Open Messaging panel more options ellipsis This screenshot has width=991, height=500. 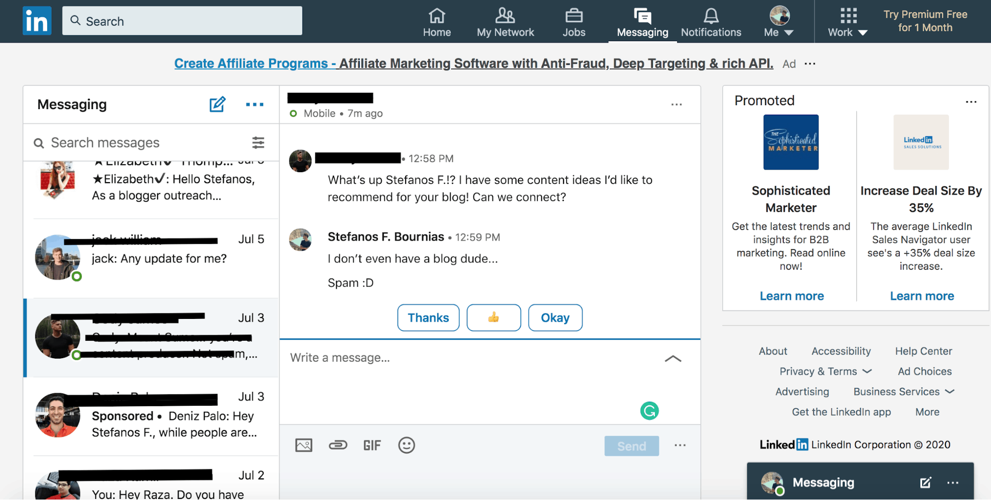click(x=254, y=104)
